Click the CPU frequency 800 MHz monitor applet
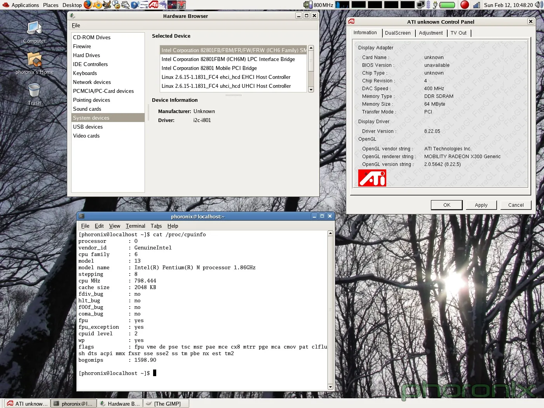The image size is (544, 408). 318,5
